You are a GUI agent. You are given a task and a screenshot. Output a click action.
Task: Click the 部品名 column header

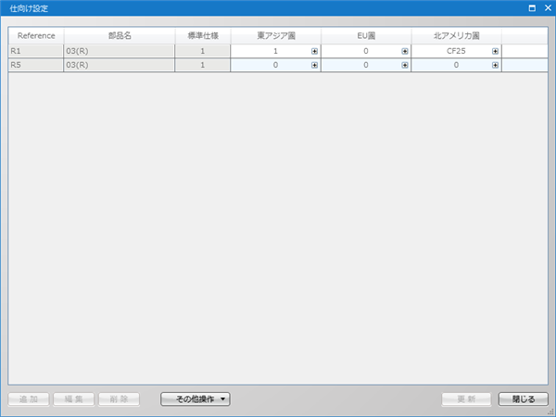(120, 35)
